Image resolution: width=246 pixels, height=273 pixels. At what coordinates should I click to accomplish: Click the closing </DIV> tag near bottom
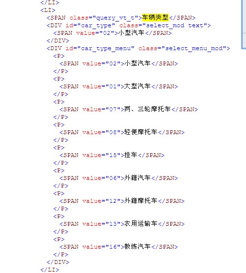pyautogui.click(x=58, y=262)
